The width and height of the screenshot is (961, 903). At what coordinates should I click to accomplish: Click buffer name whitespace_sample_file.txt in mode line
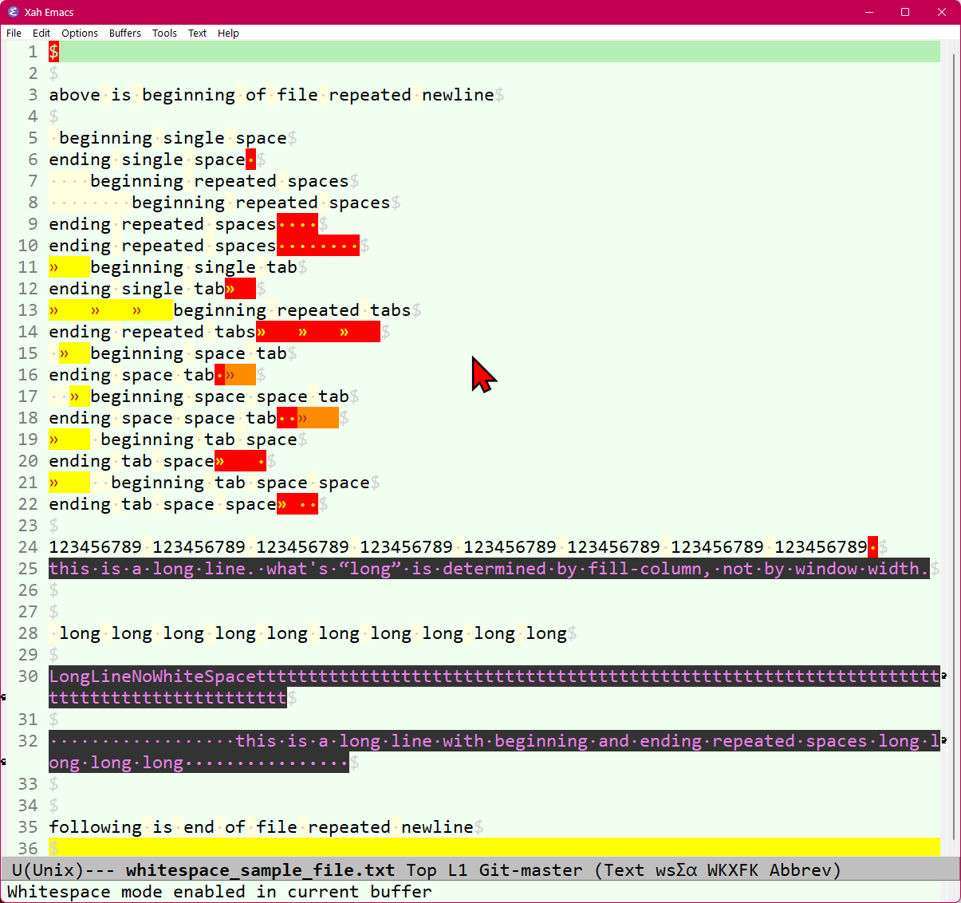(260, 869)
